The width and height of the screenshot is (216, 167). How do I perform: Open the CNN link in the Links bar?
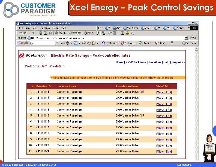tap(116, 28)
